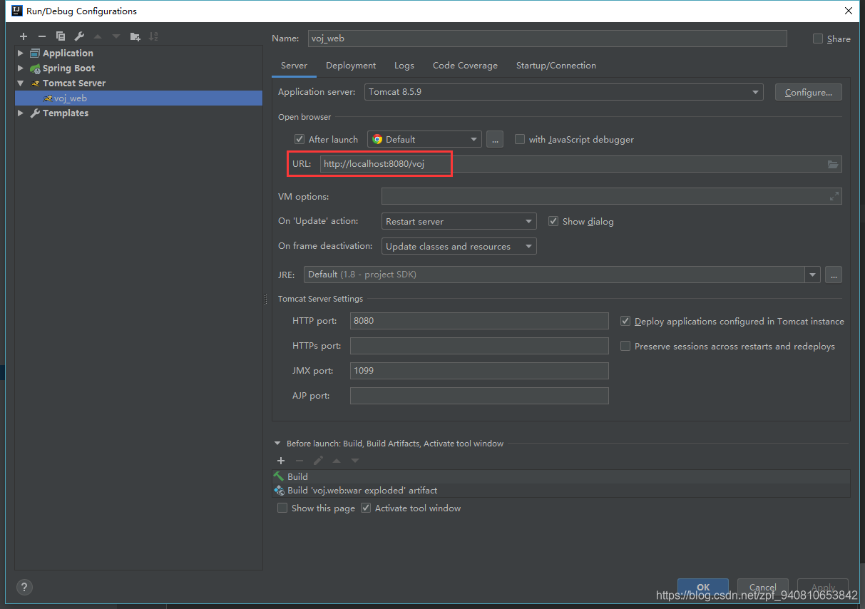
Task: Collapse the Tomcat Server tree node
Action: (21, 83)
